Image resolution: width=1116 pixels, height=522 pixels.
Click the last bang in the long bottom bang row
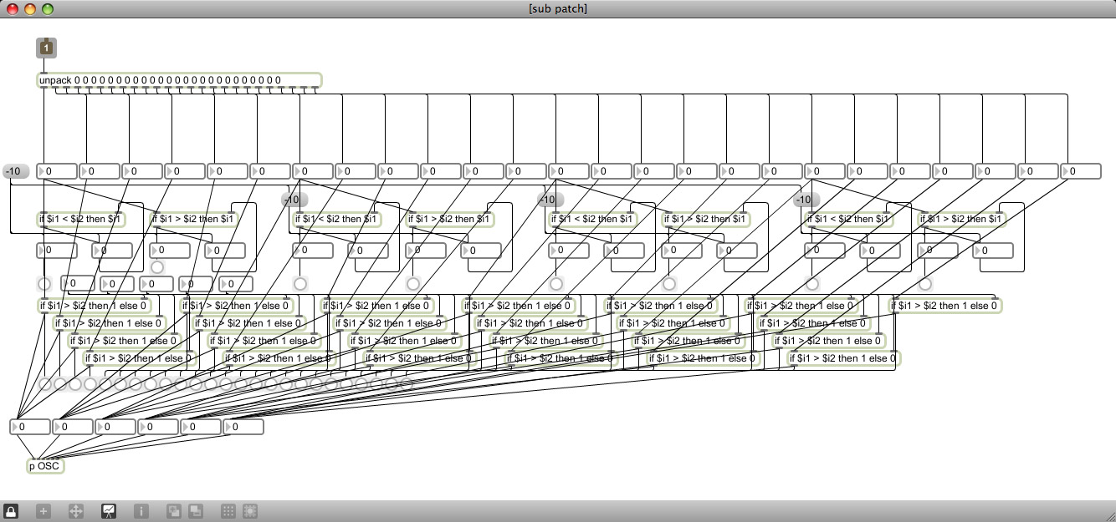[407, 384]
